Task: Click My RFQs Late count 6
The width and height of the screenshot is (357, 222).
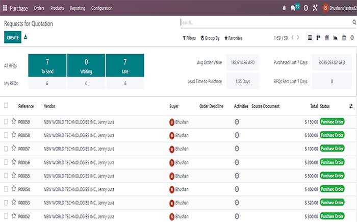Action: click(125, 83)
